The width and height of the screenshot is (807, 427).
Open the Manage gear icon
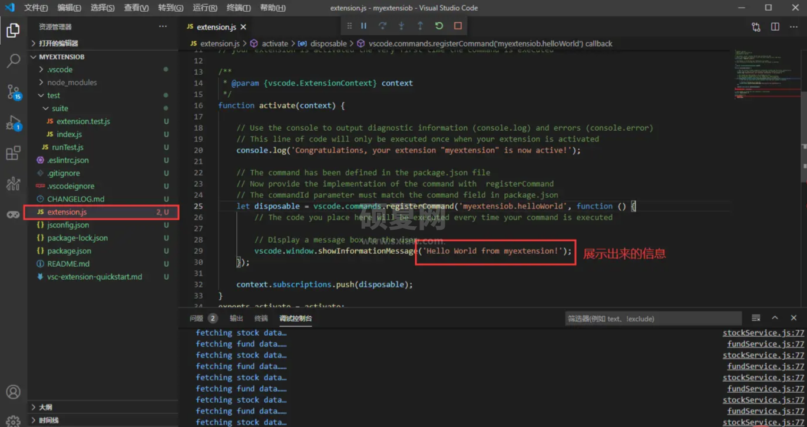tap(13, 421)
